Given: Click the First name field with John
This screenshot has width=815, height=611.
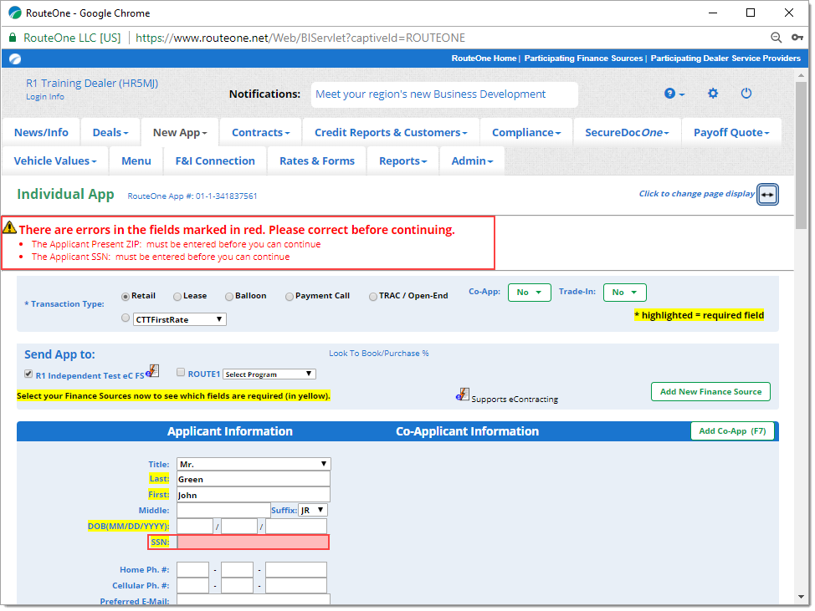Looking at the screenshot, I should tap(254, 495).
